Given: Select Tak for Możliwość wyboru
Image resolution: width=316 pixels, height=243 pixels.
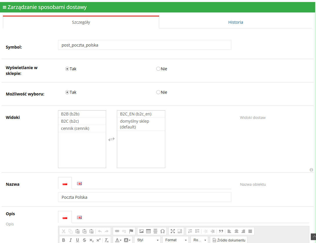Looking at the screenshot, I should (67, 92).
